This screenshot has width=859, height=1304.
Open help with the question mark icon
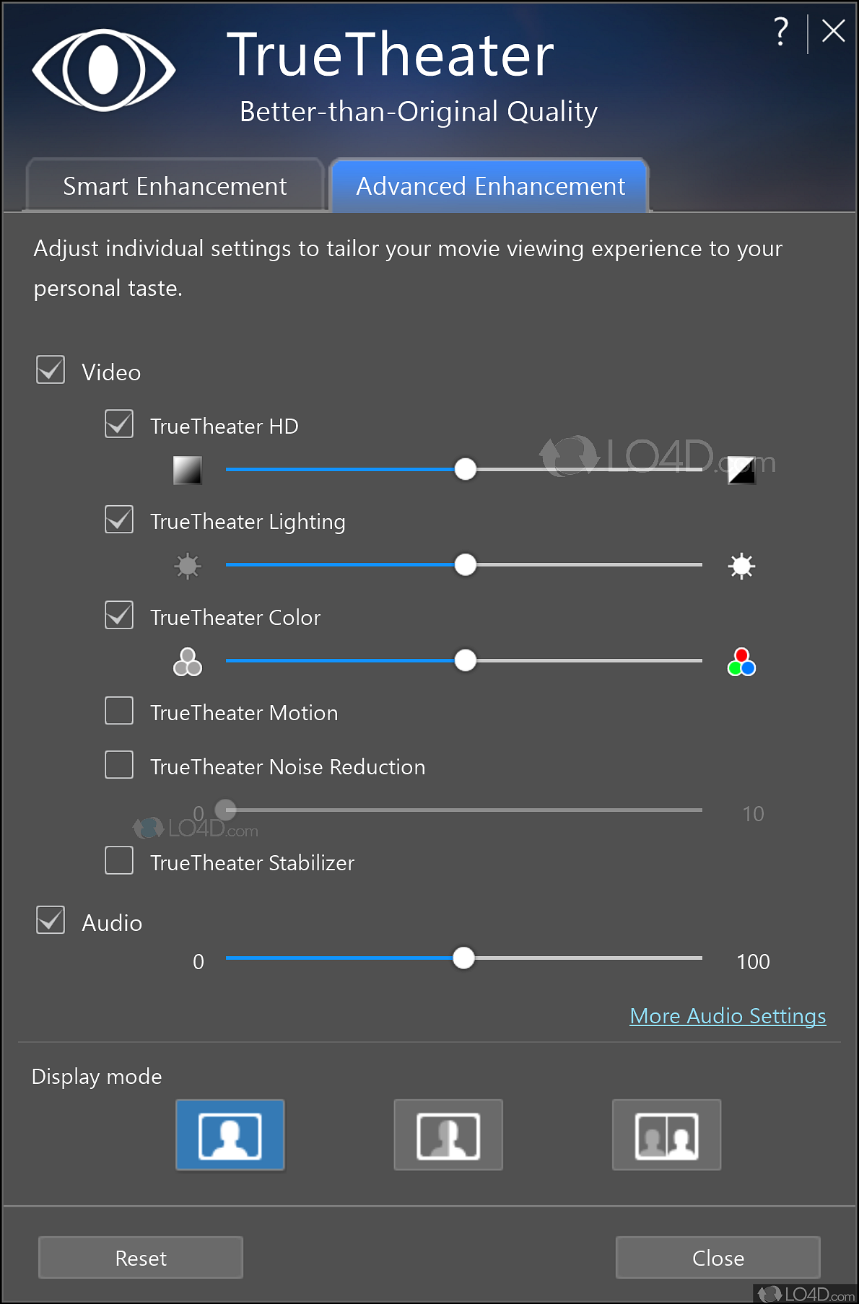780,32
